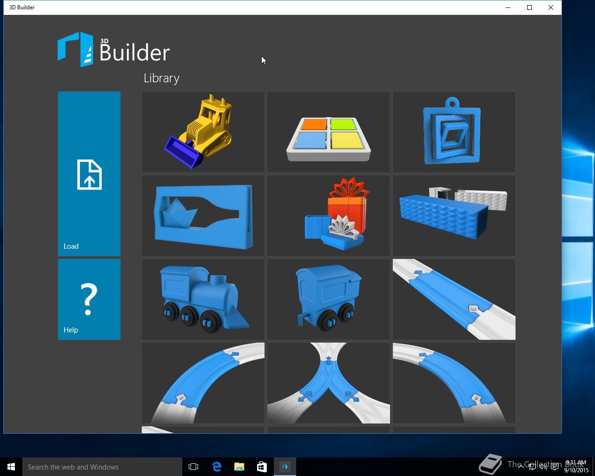Select the blue locomotive train model

[203, 299]
